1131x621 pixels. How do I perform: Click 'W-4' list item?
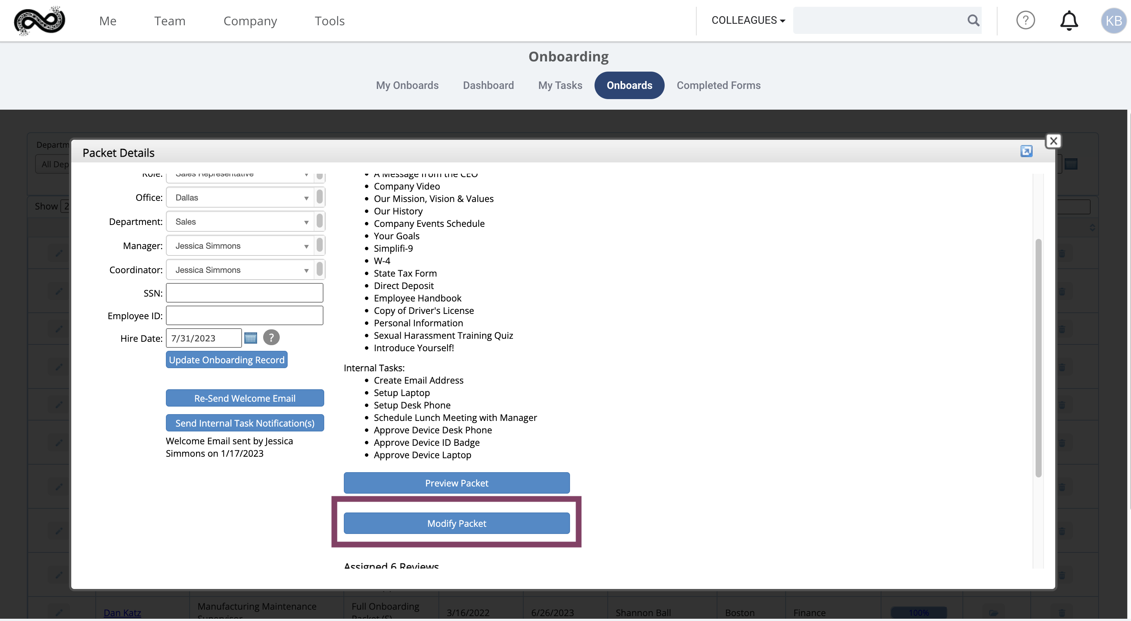pos(382,261)
